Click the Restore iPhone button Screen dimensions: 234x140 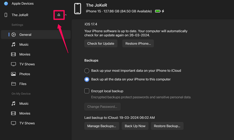(138, 43)
